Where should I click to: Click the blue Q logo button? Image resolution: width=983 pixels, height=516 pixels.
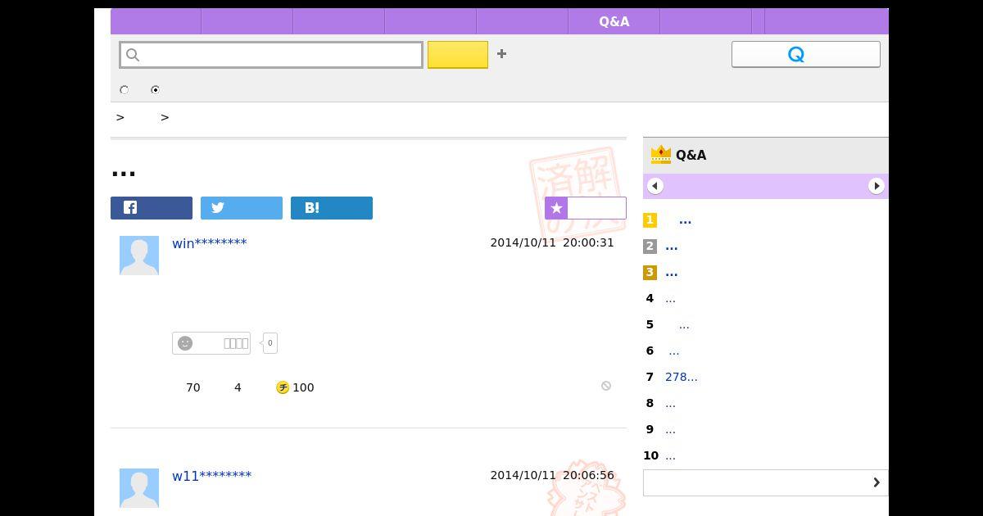point(805,54)
